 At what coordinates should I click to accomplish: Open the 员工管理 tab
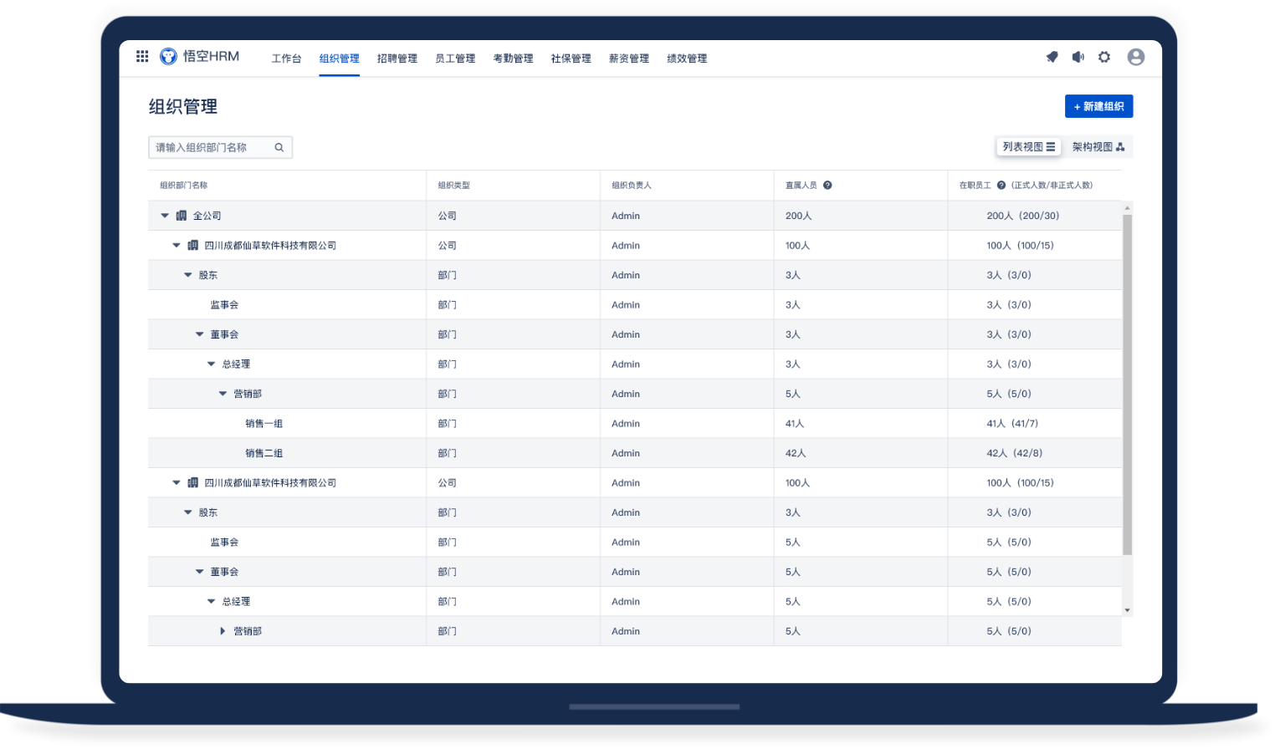point(455,59)
